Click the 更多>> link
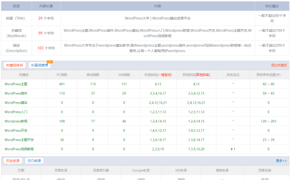291x180 pixels. point(281,161)
